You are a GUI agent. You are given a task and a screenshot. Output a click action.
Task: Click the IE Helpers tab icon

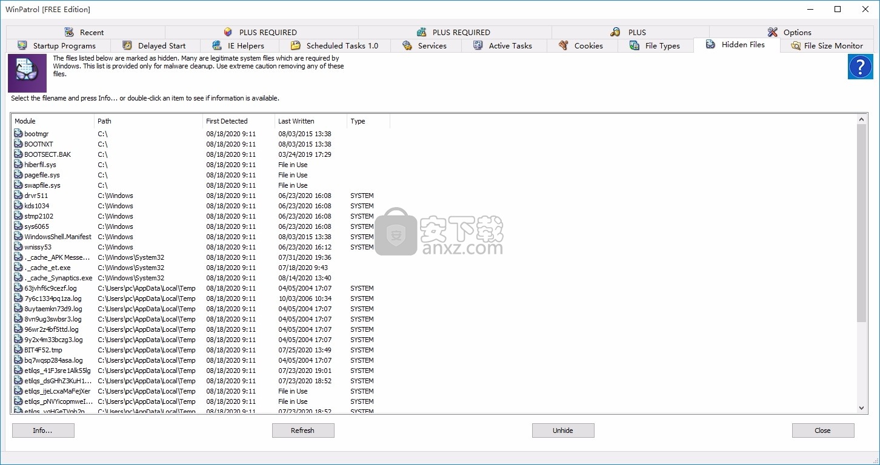(217, 45)
